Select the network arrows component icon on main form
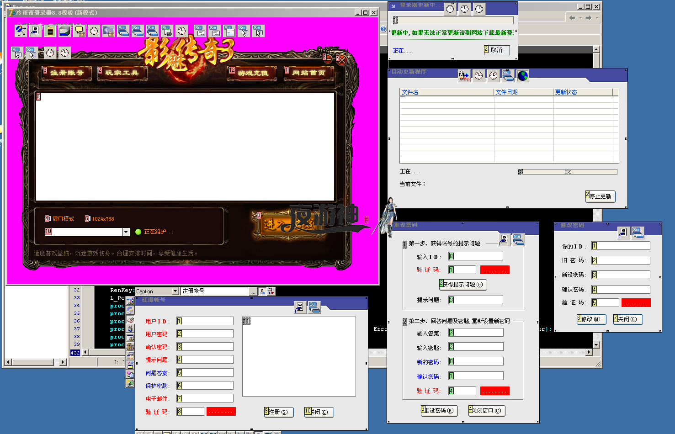Screen dimensions: 675x434 21,31
